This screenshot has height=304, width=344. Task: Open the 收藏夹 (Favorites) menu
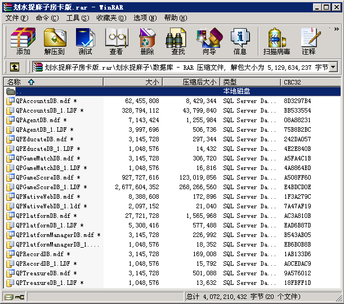click(x=107, y=18)
